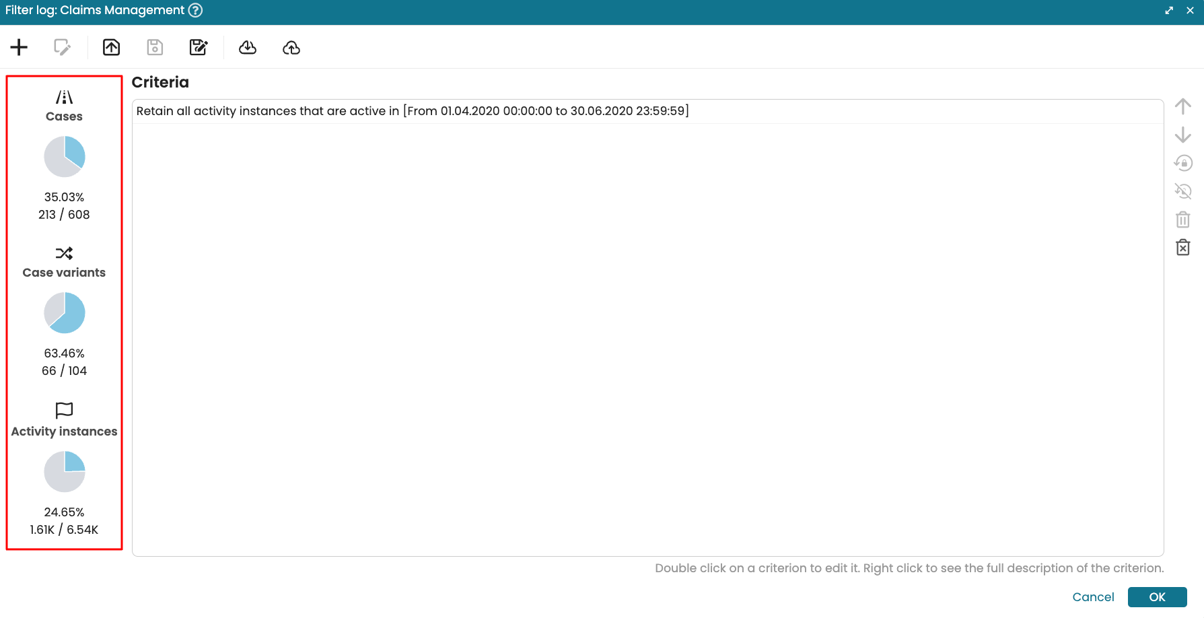Click the Case variants pie chart
Screen dimensions: 1204x618
(65, 313)
